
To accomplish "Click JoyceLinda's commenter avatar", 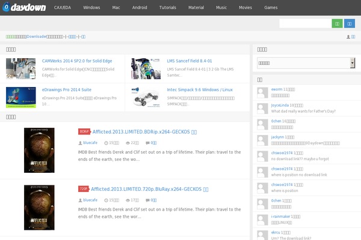I will point(262,108).
